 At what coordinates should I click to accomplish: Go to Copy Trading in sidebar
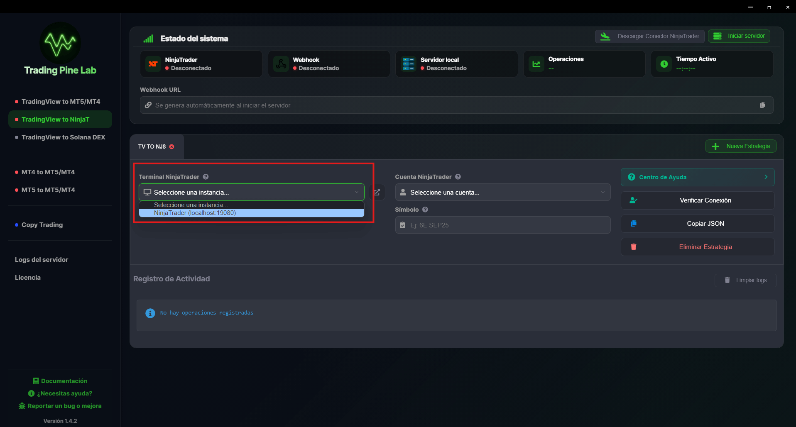pos(42,225)
